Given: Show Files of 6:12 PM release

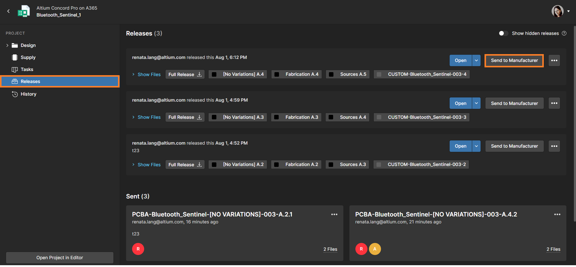Looking at the screenshot, I should pyautogui.click(x=147, y=75).
